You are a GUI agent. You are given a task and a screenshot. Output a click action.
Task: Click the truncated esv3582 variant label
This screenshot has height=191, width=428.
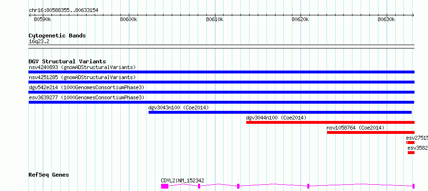pos(417,148)
